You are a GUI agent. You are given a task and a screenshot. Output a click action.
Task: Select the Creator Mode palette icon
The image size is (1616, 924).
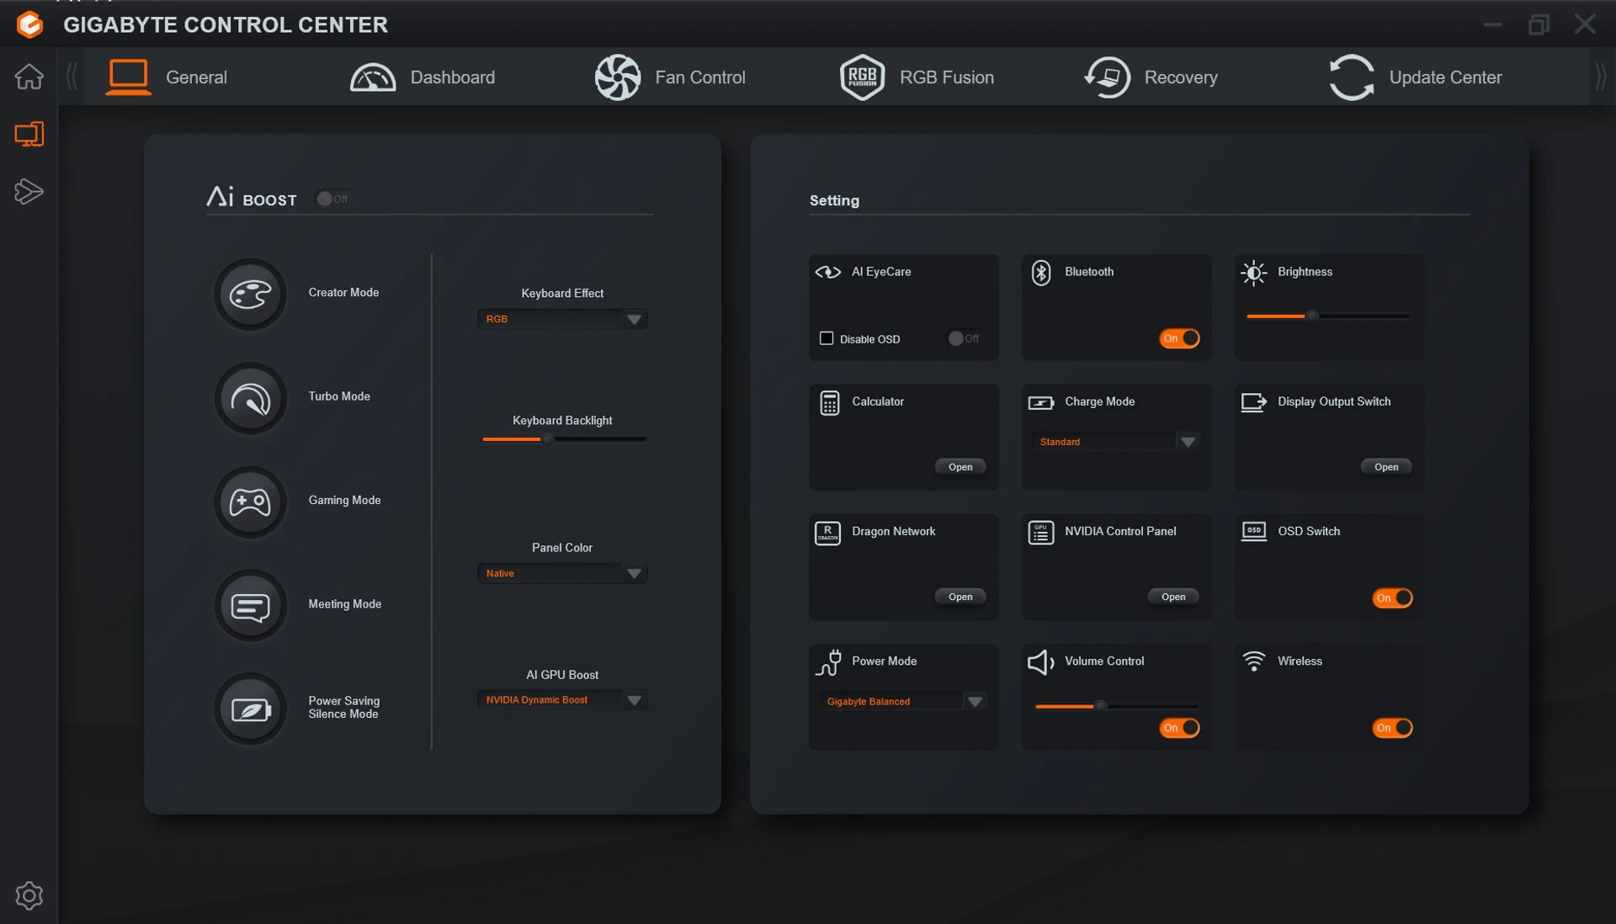pos(250,294)
